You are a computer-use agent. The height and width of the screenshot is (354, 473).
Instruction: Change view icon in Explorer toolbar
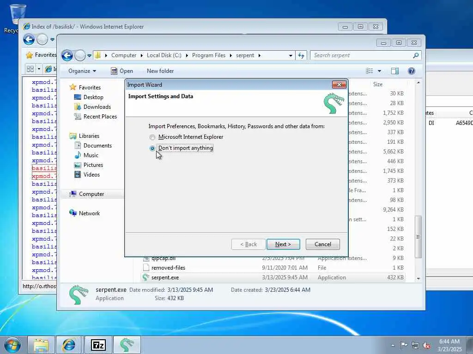[x=370, y=71]
